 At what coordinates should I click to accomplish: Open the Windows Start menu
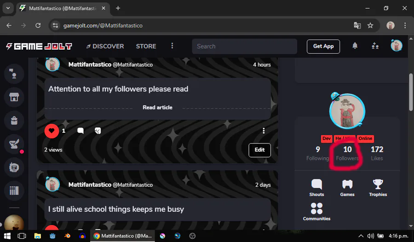[x=7, y=236]
